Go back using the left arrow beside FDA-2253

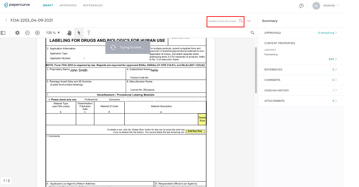tap(6, 20)
